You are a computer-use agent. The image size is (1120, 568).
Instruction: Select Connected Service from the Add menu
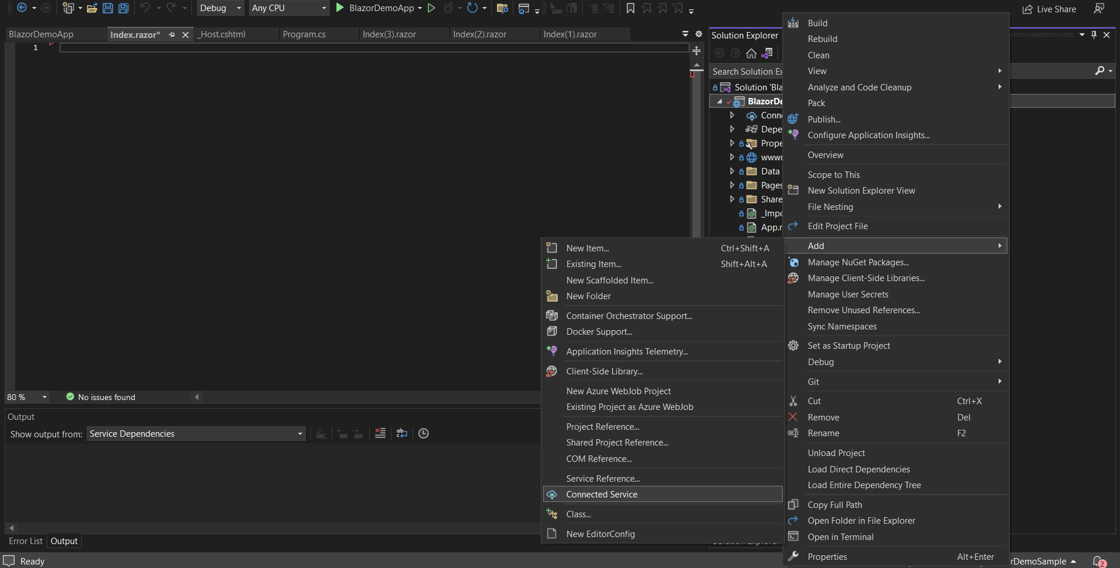(602, 494)
